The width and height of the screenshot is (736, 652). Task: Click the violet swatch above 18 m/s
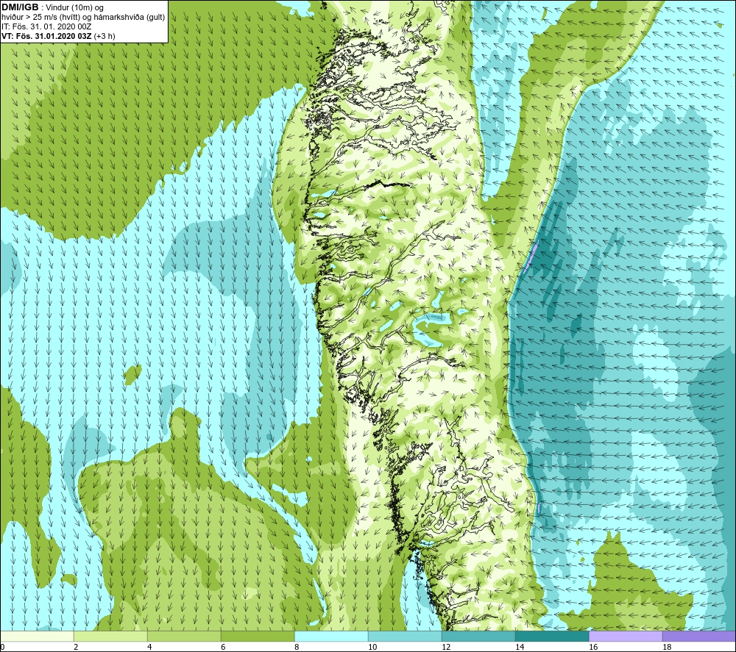tap(699, 636)
